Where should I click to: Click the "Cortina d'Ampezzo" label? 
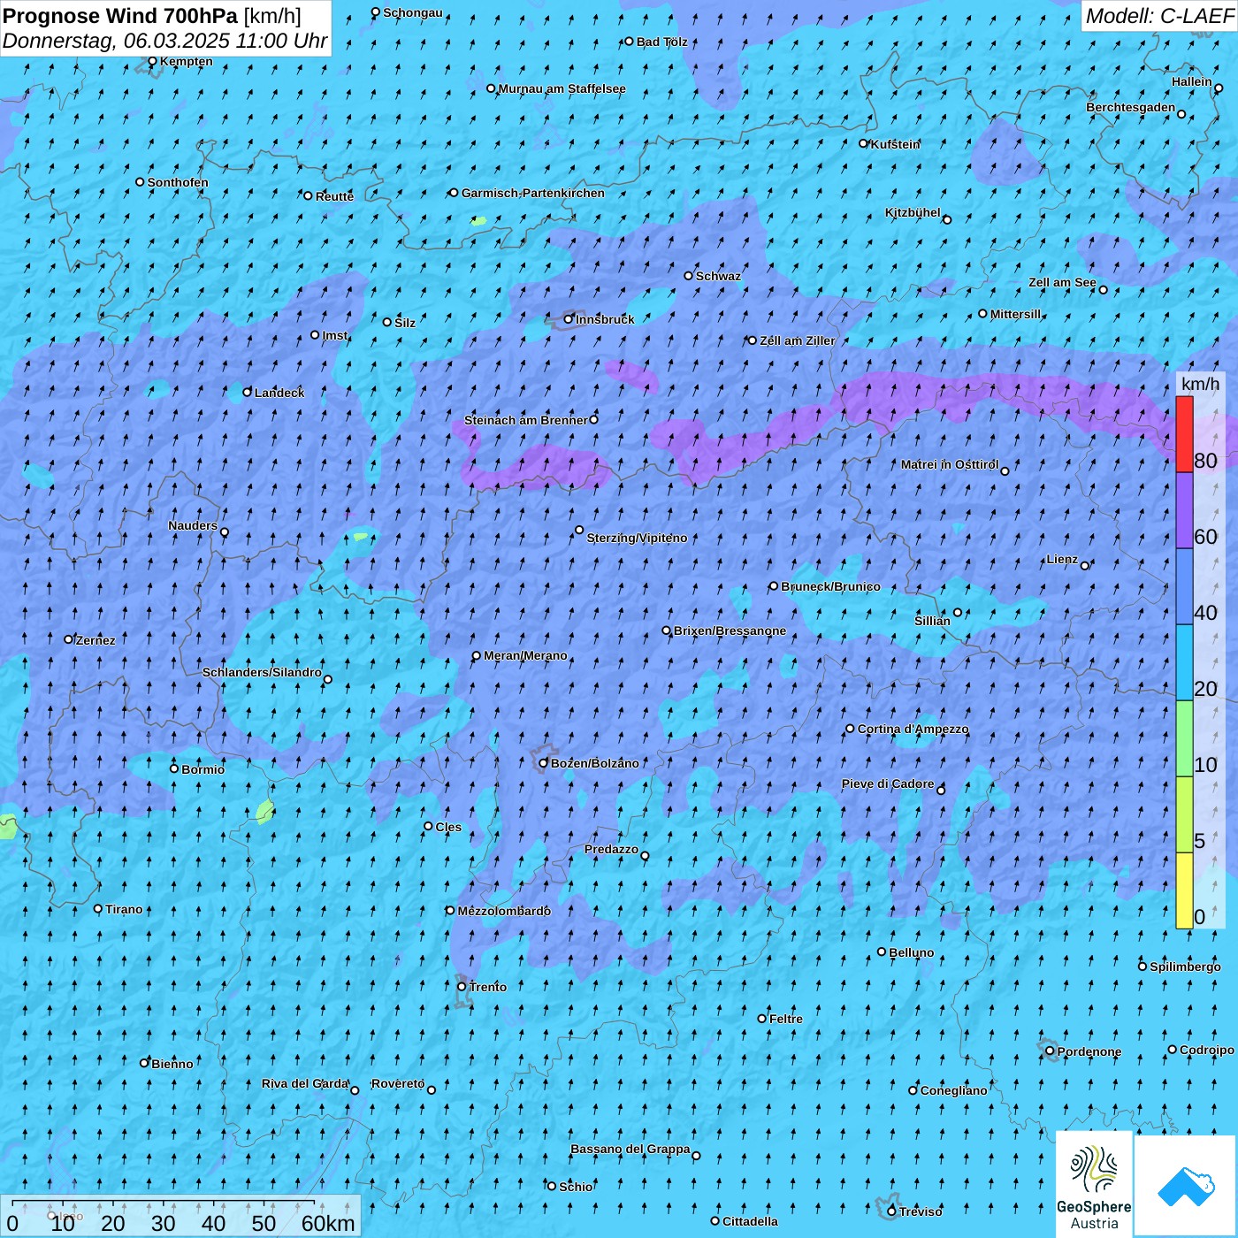(913, 729)
